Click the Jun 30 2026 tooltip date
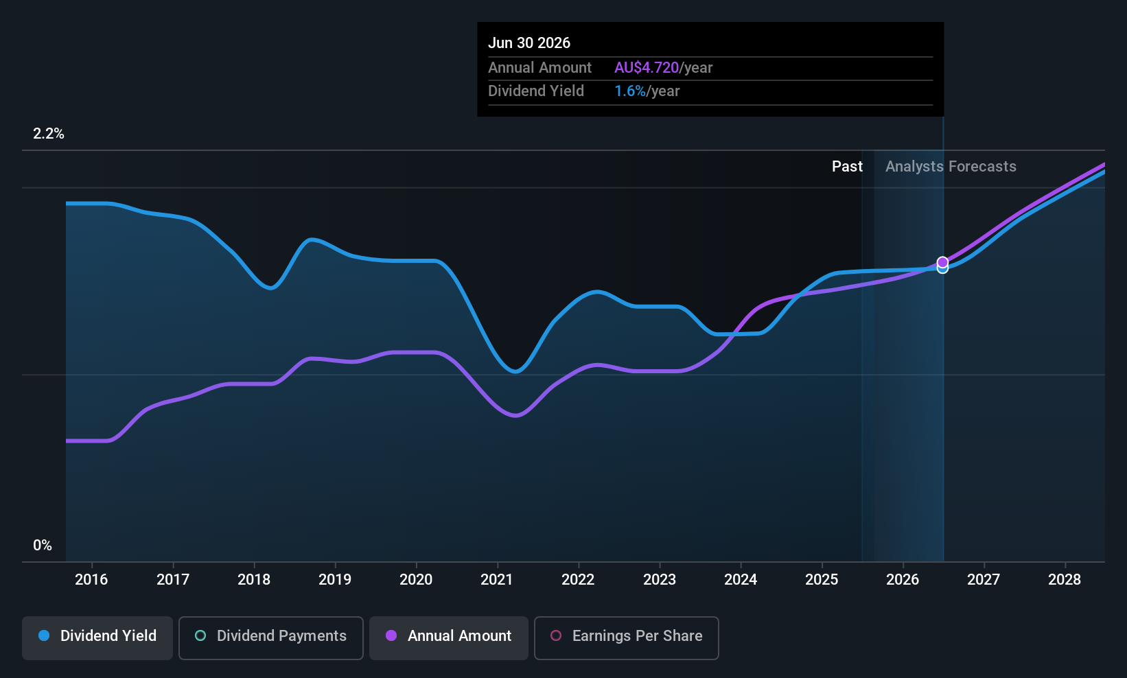This screenshot has width=1127, height=678. [529, 43]
